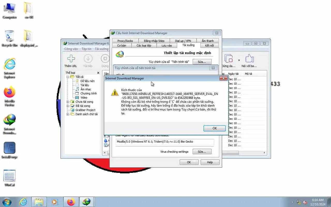Confirm the disk-space warning with OK
331x207 pixels.
215,128
